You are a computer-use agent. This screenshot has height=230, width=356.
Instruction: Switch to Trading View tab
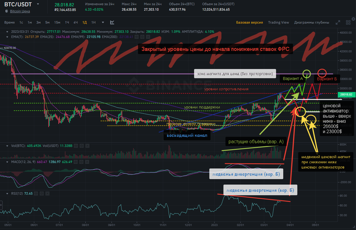279,23
